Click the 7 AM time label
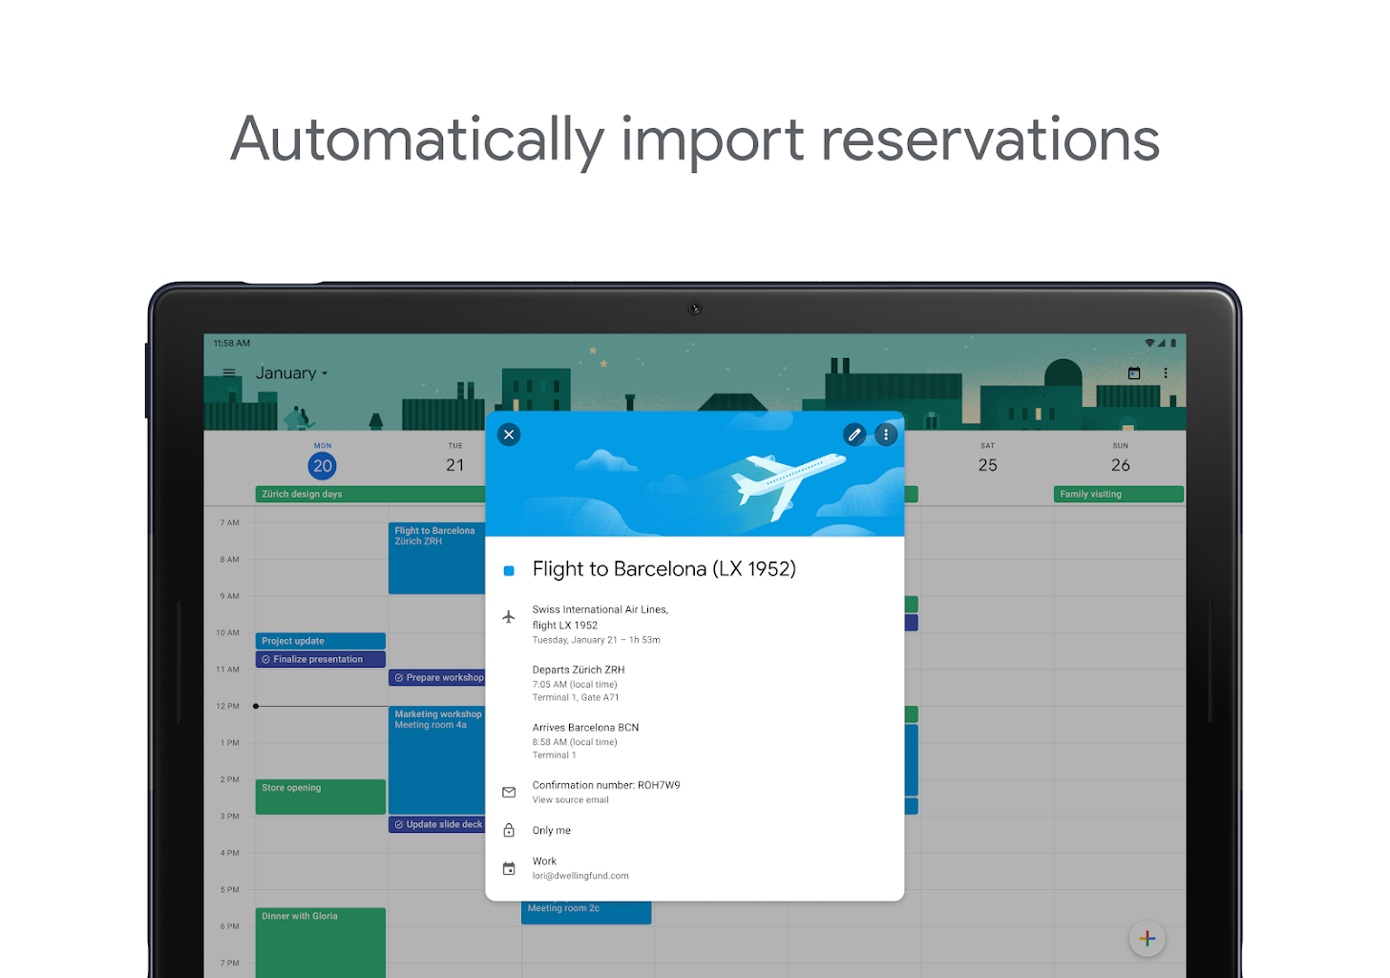Viewport: 1390px width, 978px height. [x=229, y=523]
